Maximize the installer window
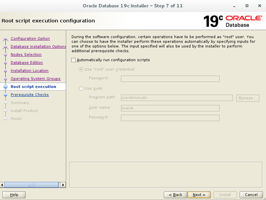This screenshot has height=200, width=266. point(247,6)
